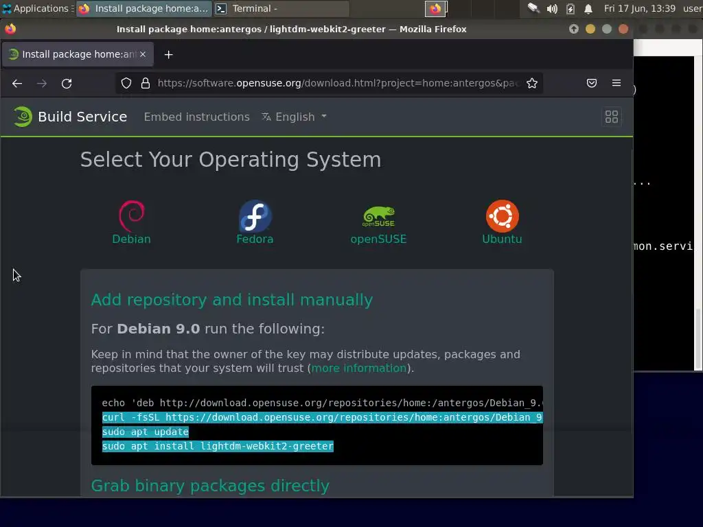Expand the English language dropdown

click(294, 117)
